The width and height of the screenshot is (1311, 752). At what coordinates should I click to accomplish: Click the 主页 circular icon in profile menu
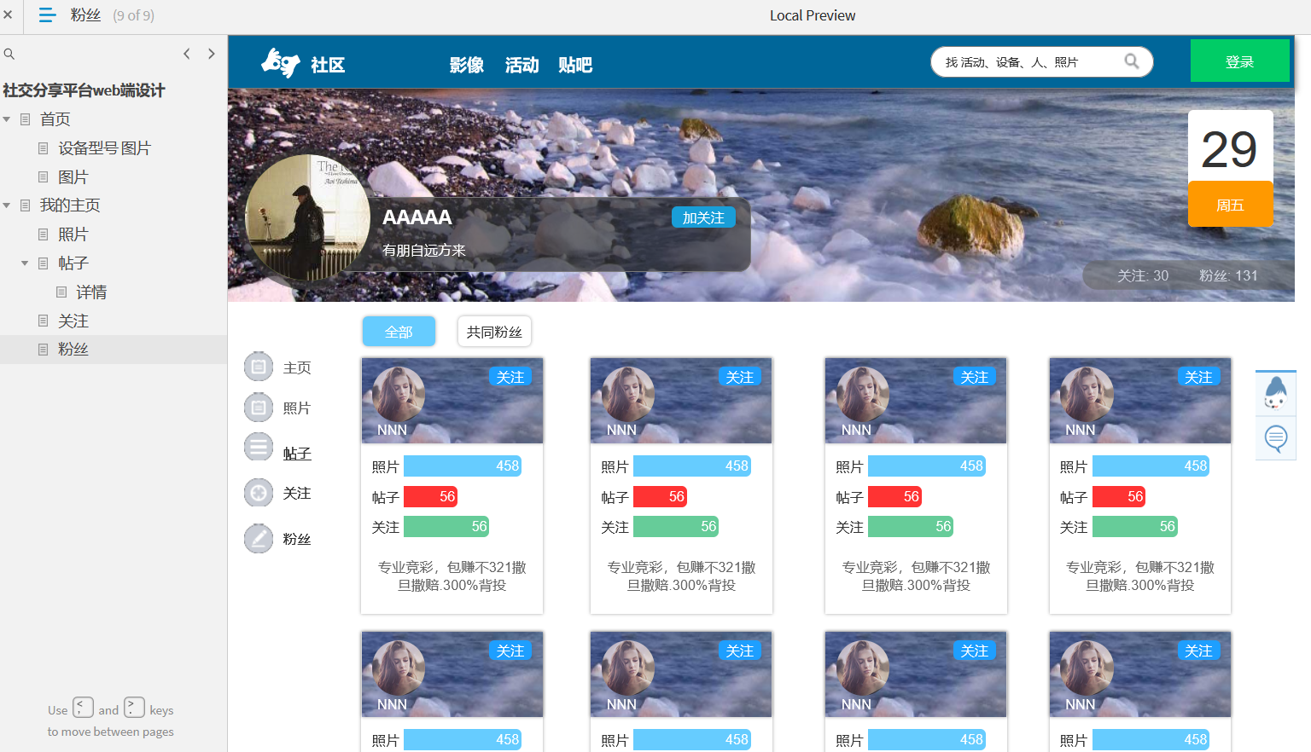pyautogui.click(x=259, y=367)
